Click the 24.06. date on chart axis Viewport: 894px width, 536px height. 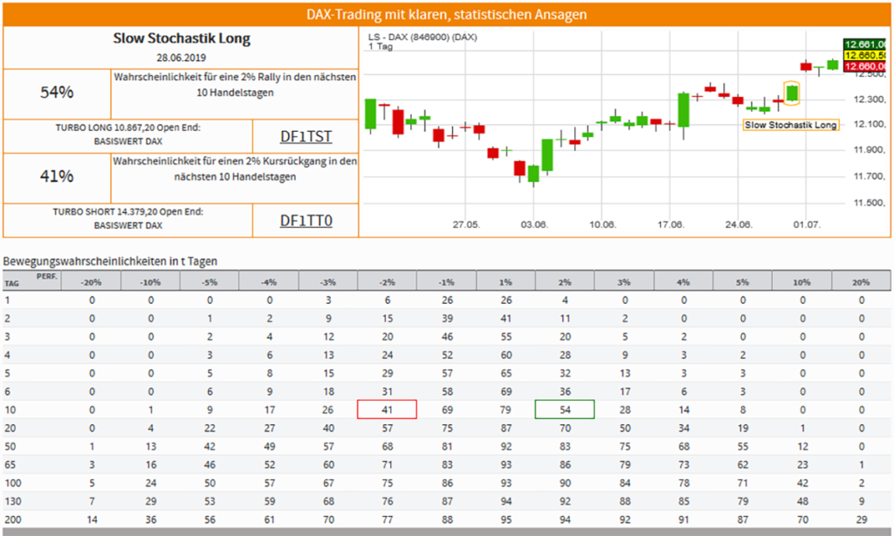(739, 224)
